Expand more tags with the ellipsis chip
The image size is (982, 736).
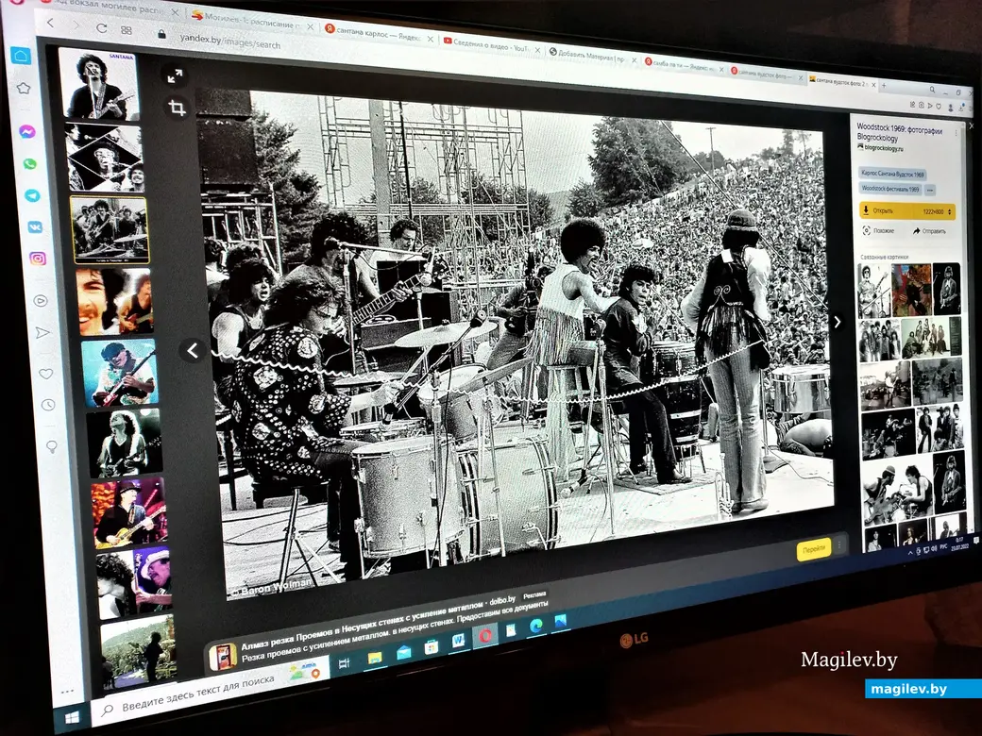pos(930,190)
